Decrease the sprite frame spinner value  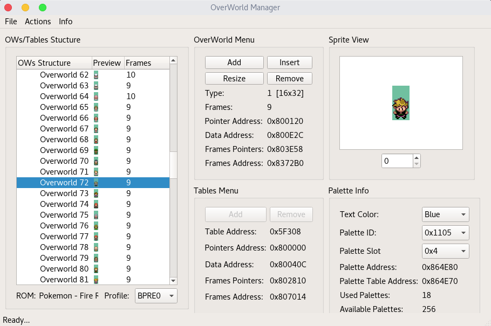[x=417, y=164]
